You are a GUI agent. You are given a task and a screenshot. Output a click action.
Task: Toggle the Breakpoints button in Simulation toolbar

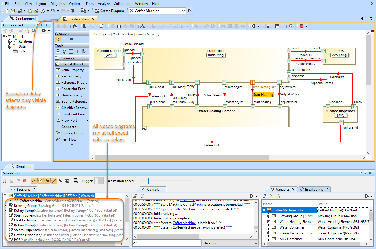tap(54, 181)
